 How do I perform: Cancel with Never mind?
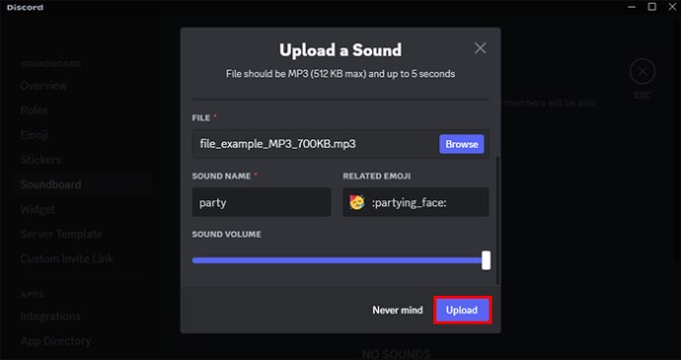coord(398,310)
